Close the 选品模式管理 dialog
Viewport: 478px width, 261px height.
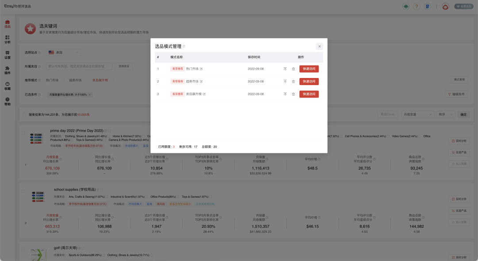[320, 47]
